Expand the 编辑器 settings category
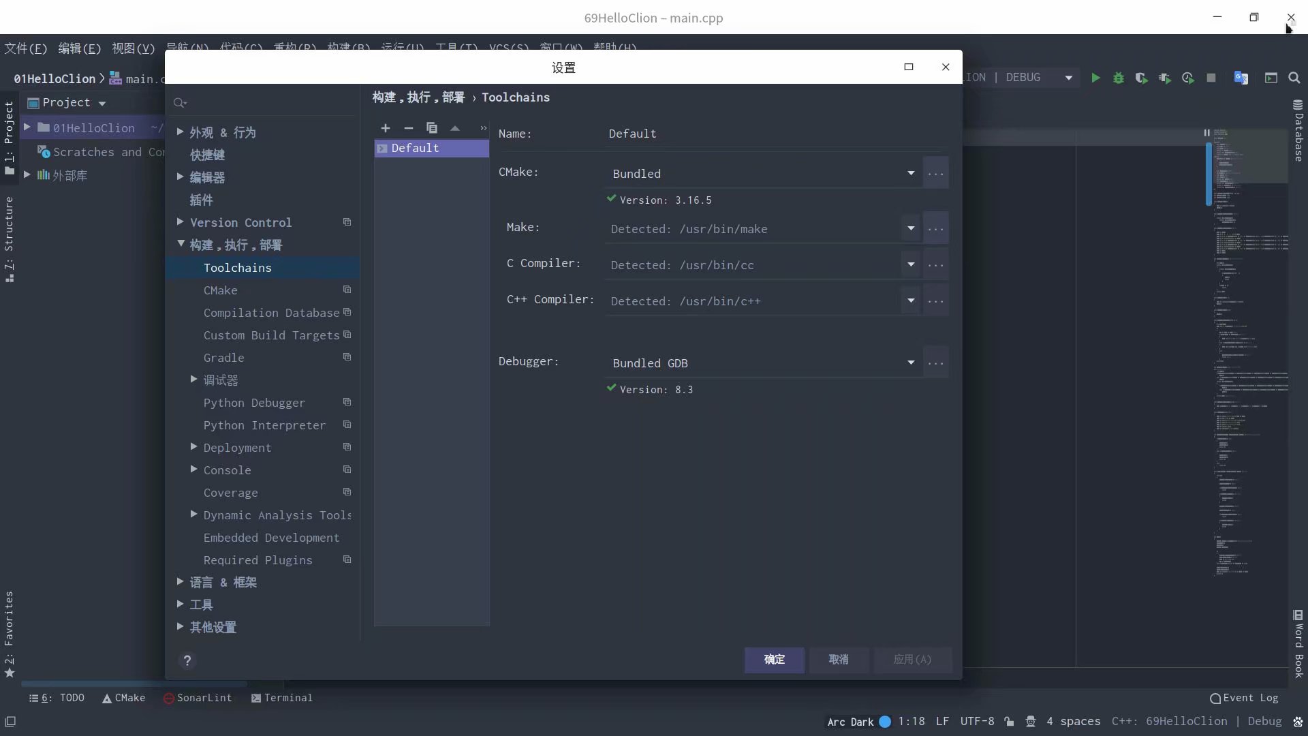1308x736 pixels. (180, 177)
